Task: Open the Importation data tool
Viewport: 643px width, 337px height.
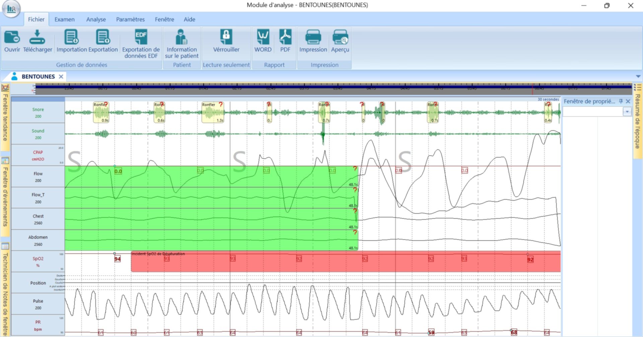Action: click(x=71, y=37)
